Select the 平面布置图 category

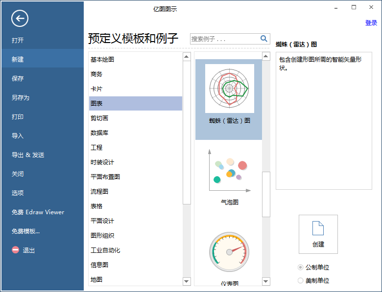(x=136, y=177)
